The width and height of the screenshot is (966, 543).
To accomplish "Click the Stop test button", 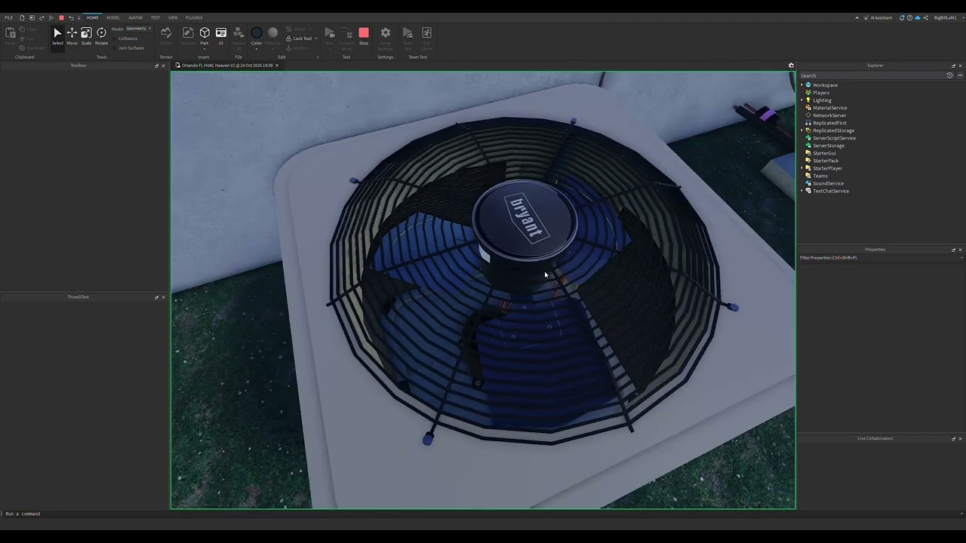I will click(x=364, y=35).
